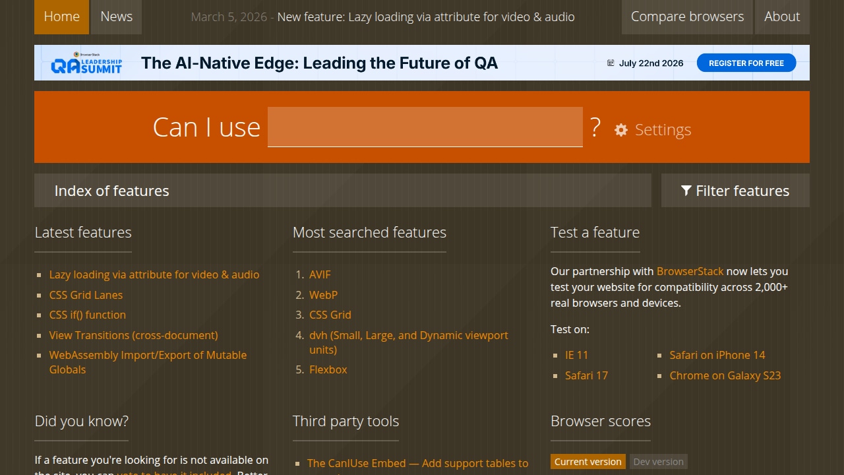Screen dimensions: 844x475
Task: Switch to Dev version browser scores
Action: pos(658,462)
